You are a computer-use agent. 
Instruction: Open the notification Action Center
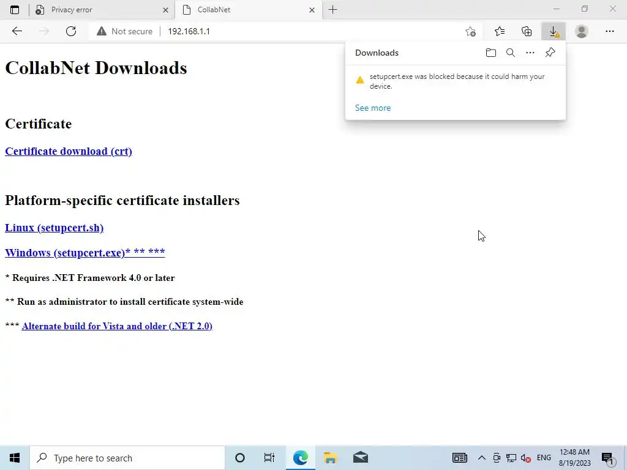[608, 458]
